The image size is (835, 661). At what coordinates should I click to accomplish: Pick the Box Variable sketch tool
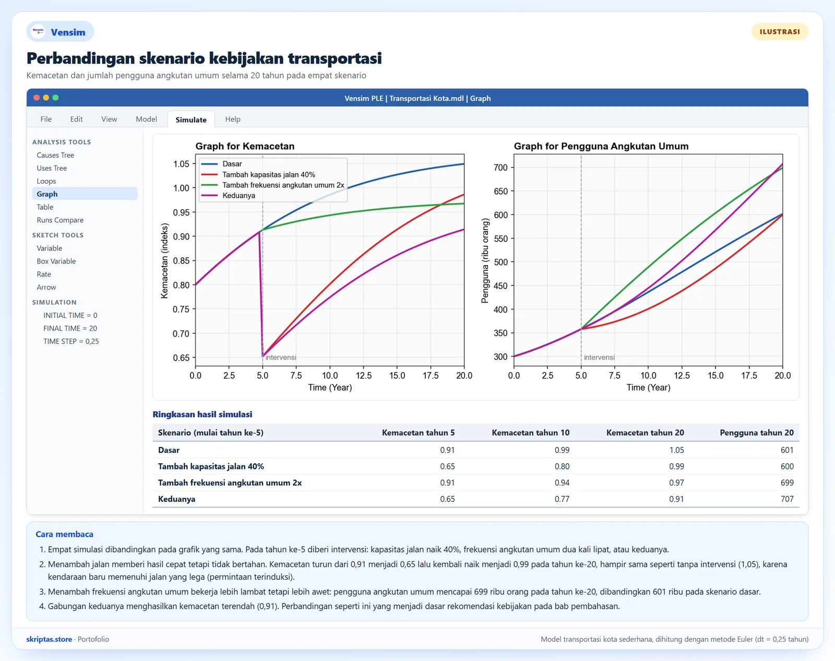click(56, 261)
